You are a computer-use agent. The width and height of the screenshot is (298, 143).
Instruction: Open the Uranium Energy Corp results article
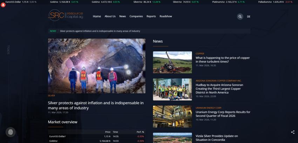click(x=223, y=114)
